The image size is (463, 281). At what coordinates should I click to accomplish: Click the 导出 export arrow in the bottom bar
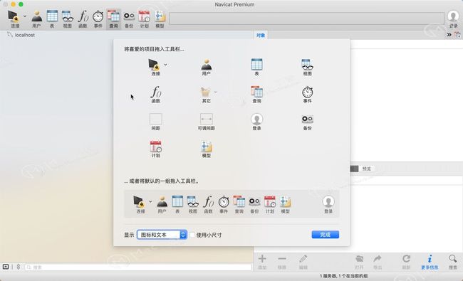(x=378, y=262)
